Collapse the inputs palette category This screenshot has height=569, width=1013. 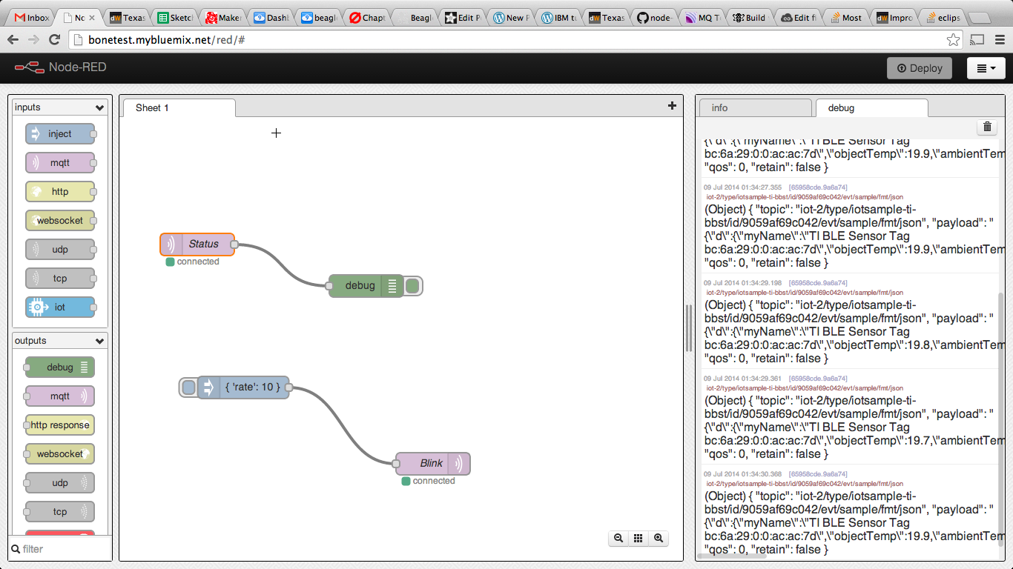[x=99, y=107]
